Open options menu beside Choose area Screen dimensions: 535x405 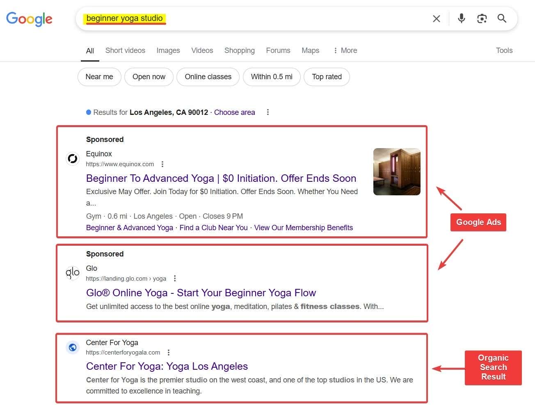(267, 112)
